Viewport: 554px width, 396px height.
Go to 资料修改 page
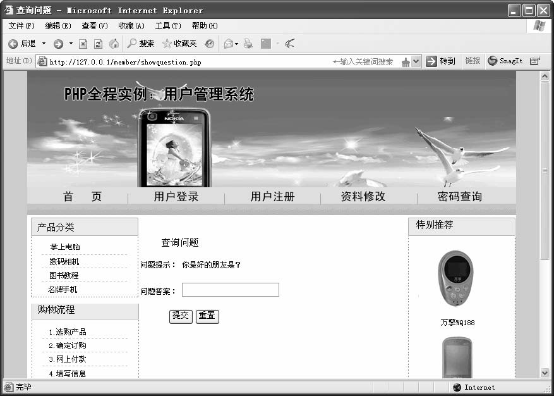click(363, 196)
